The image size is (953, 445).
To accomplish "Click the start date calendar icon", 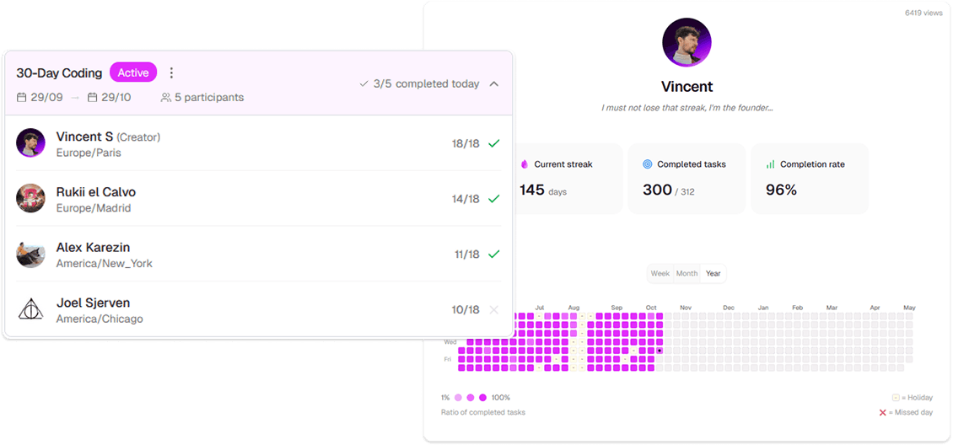I will coord(21,98).
